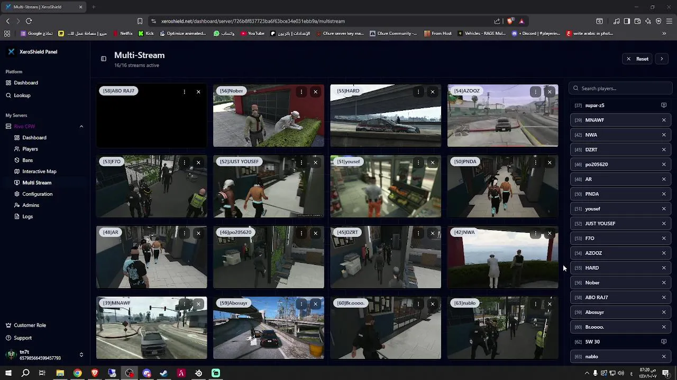677x380 pixels.
Task: Open Steam from the taskbar
Action: point(164,373)
